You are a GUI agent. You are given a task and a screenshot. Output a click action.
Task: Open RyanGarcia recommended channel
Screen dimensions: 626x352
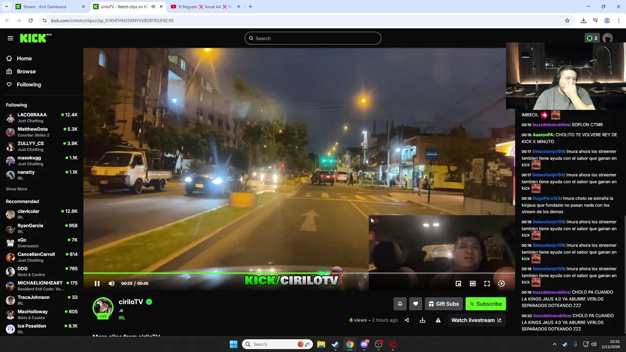(x=42, y=228)
